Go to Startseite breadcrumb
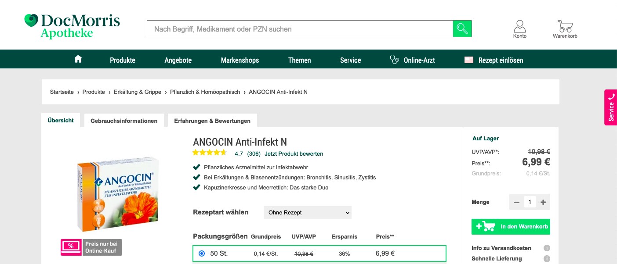Screen dimensions: 617x264 coord(62,92)
